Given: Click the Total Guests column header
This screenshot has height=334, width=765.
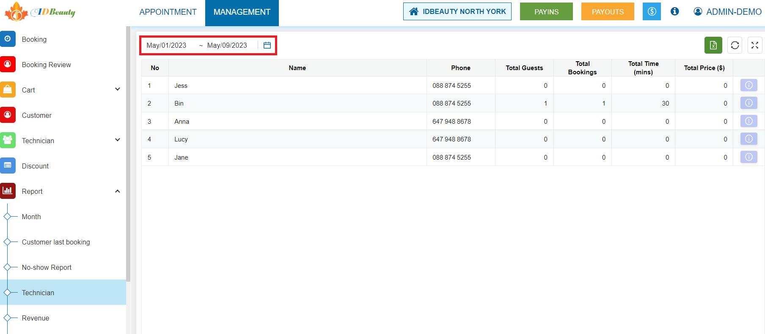Looking at the screenshot, I should click(x=524, y=68).
